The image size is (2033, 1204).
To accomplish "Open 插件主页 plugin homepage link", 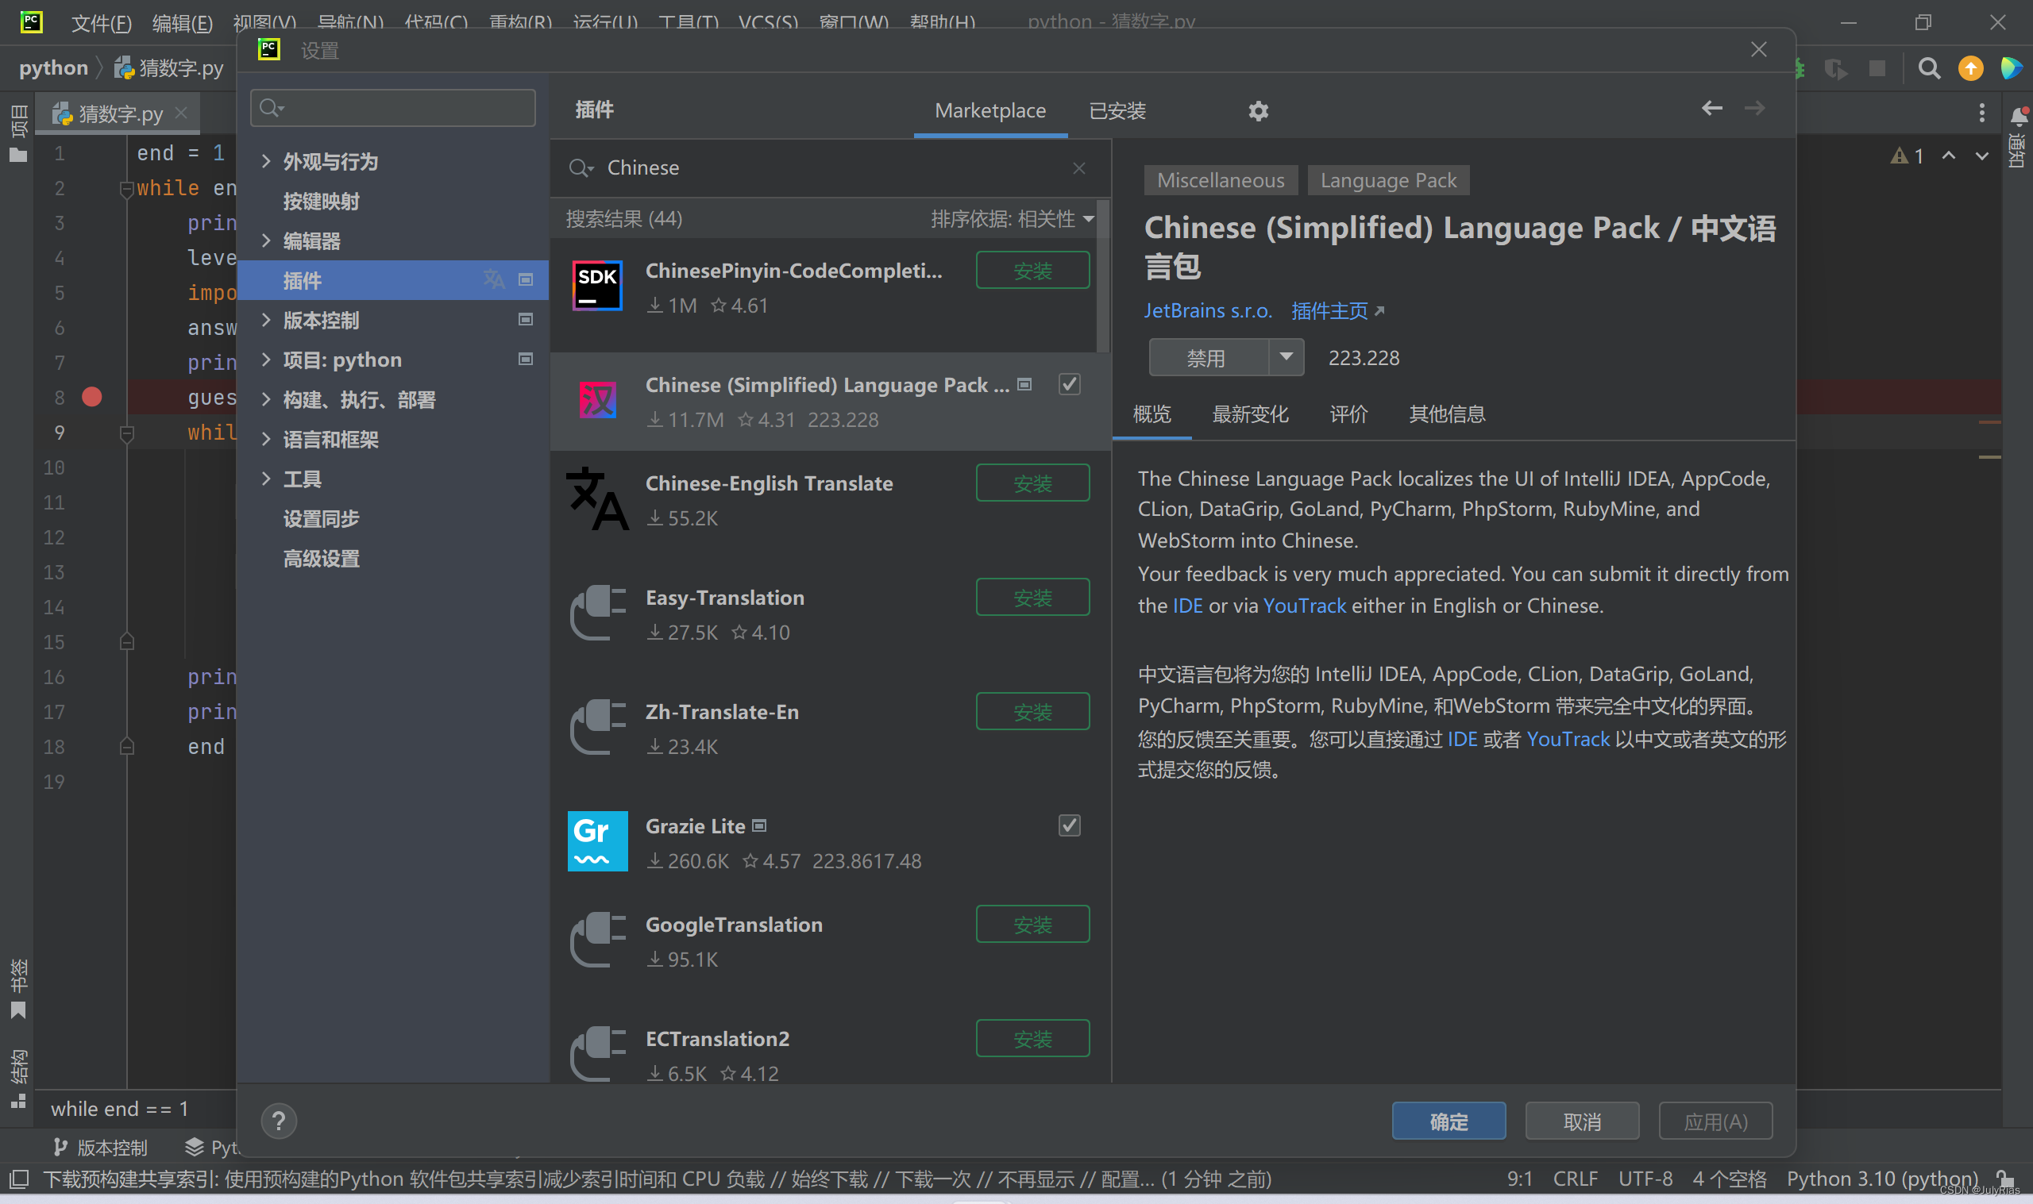I will click(1337, 311).
